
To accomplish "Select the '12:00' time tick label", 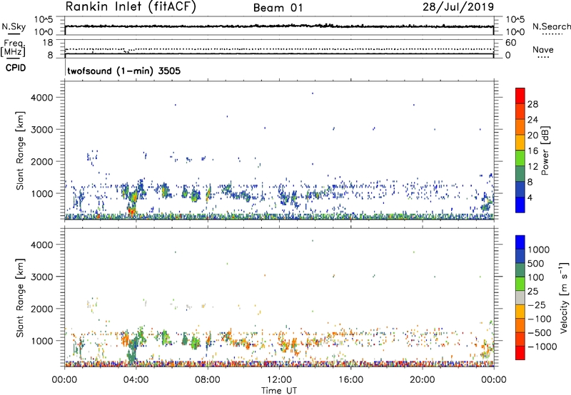I will pos(279,380).
